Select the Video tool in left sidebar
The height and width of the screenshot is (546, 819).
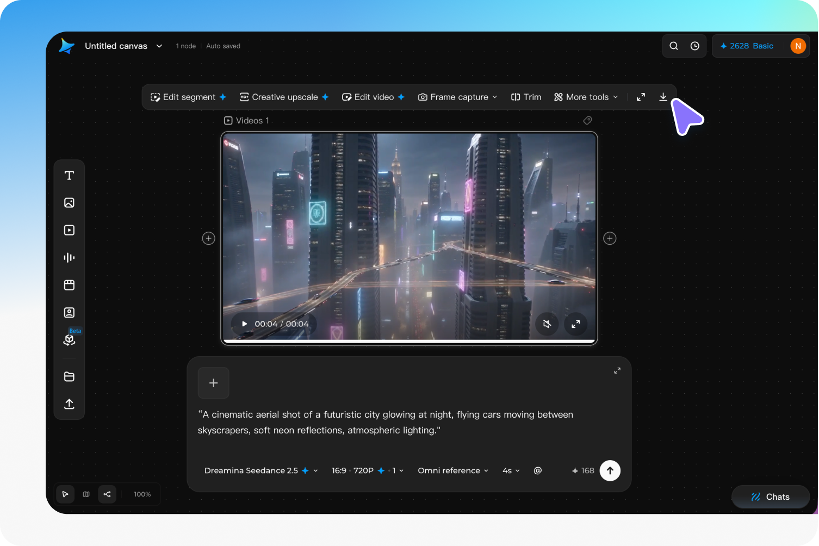(x=69, y=230)
